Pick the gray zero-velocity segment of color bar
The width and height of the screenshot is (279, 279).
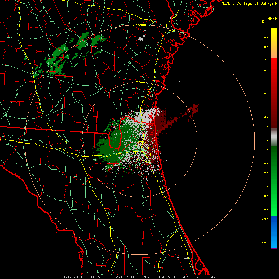(x=274, y=137)
